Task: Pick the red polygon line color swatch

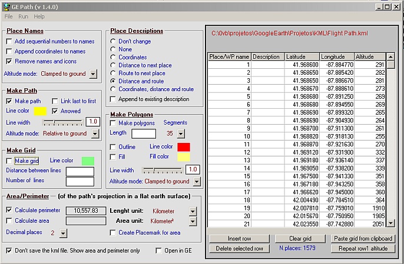Action: [184, 147]
